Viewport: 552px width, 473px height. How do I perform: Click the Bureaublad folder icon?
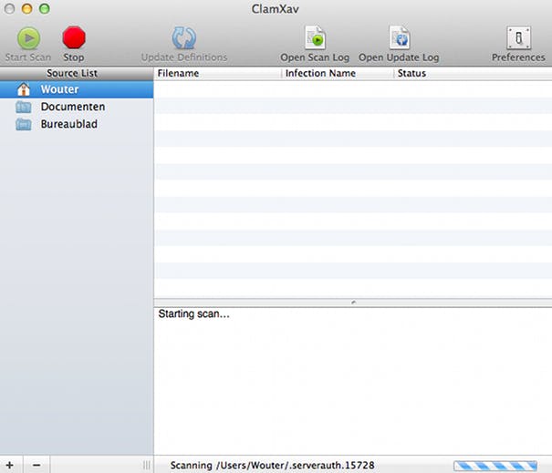pos(24,124)
